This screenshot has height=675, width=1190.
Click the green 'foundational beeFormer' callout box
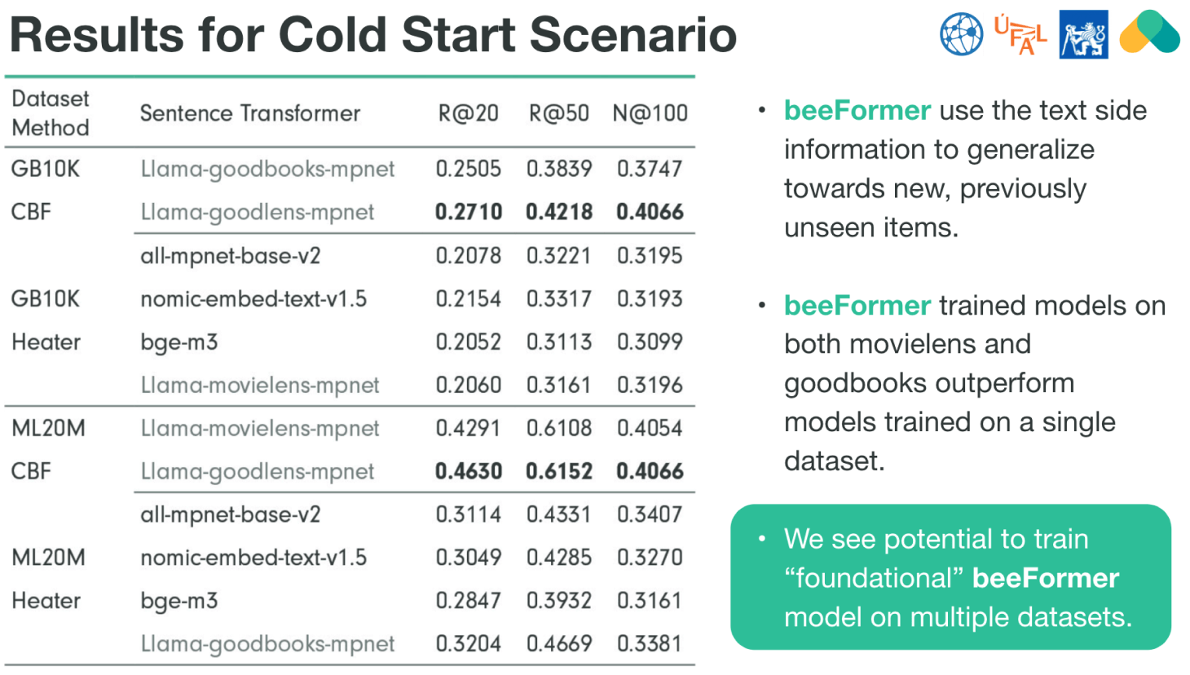point(950,577)
